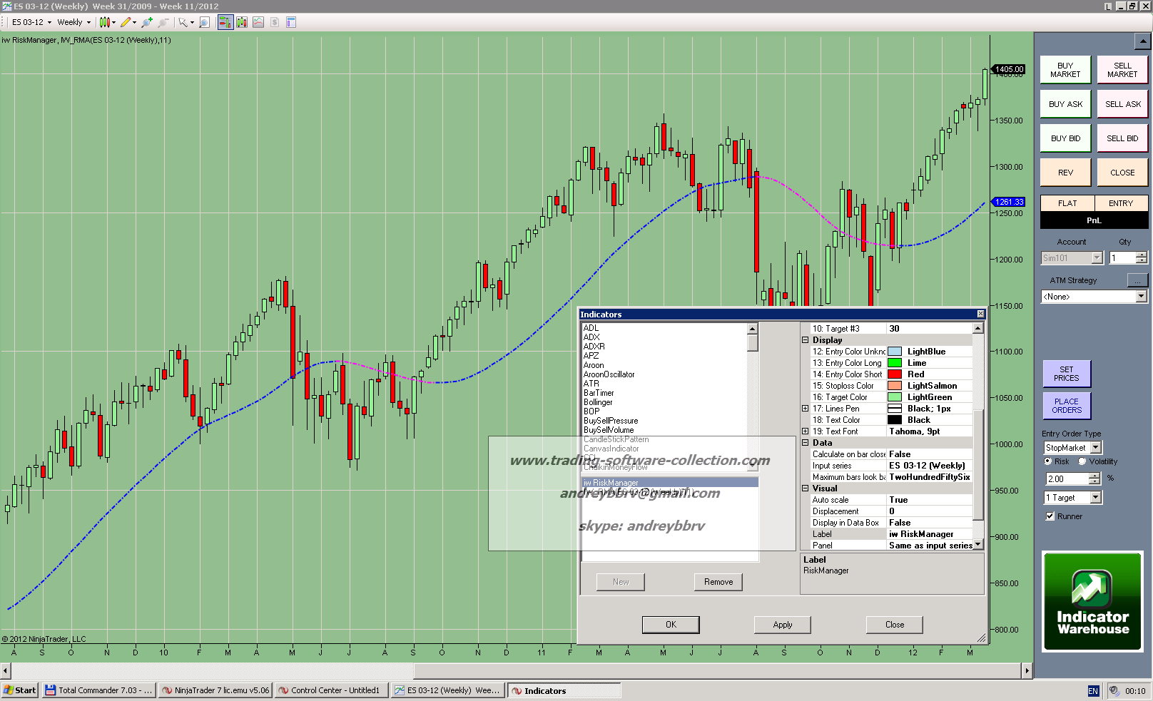Open the StopMarket entry order type dropdown

[1096, 448]
